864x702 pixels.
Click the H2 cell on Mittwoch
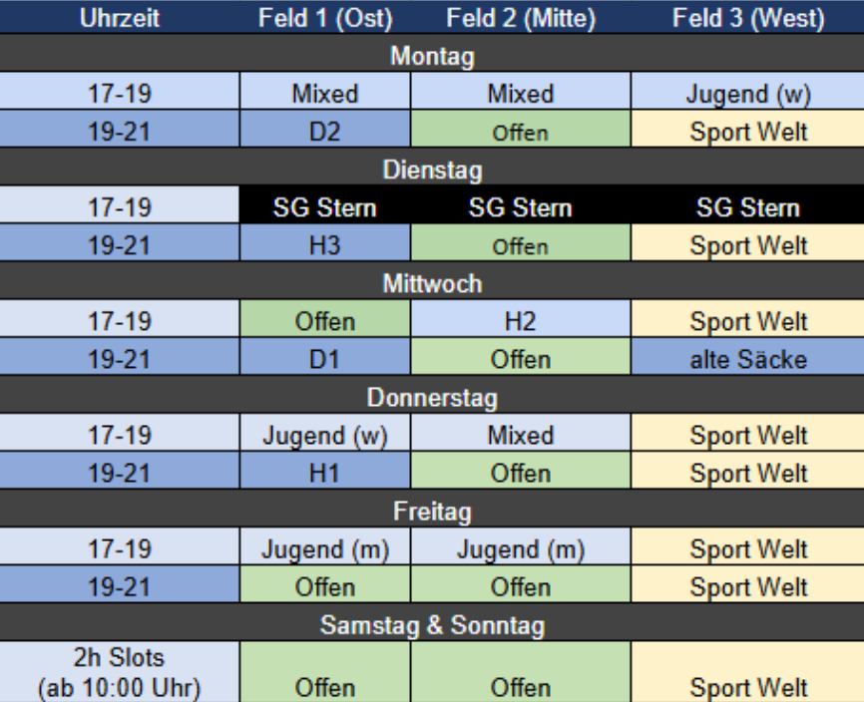[520, 321]
